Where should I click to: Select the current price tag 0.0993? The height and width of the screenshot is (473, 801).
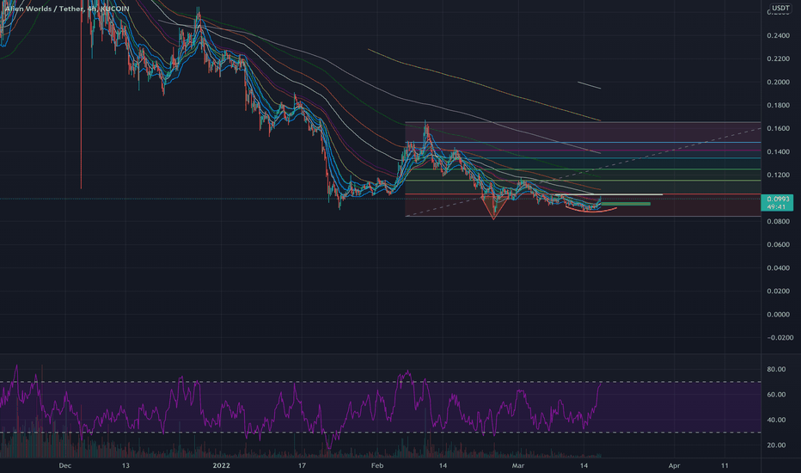(x=778, y=199)
